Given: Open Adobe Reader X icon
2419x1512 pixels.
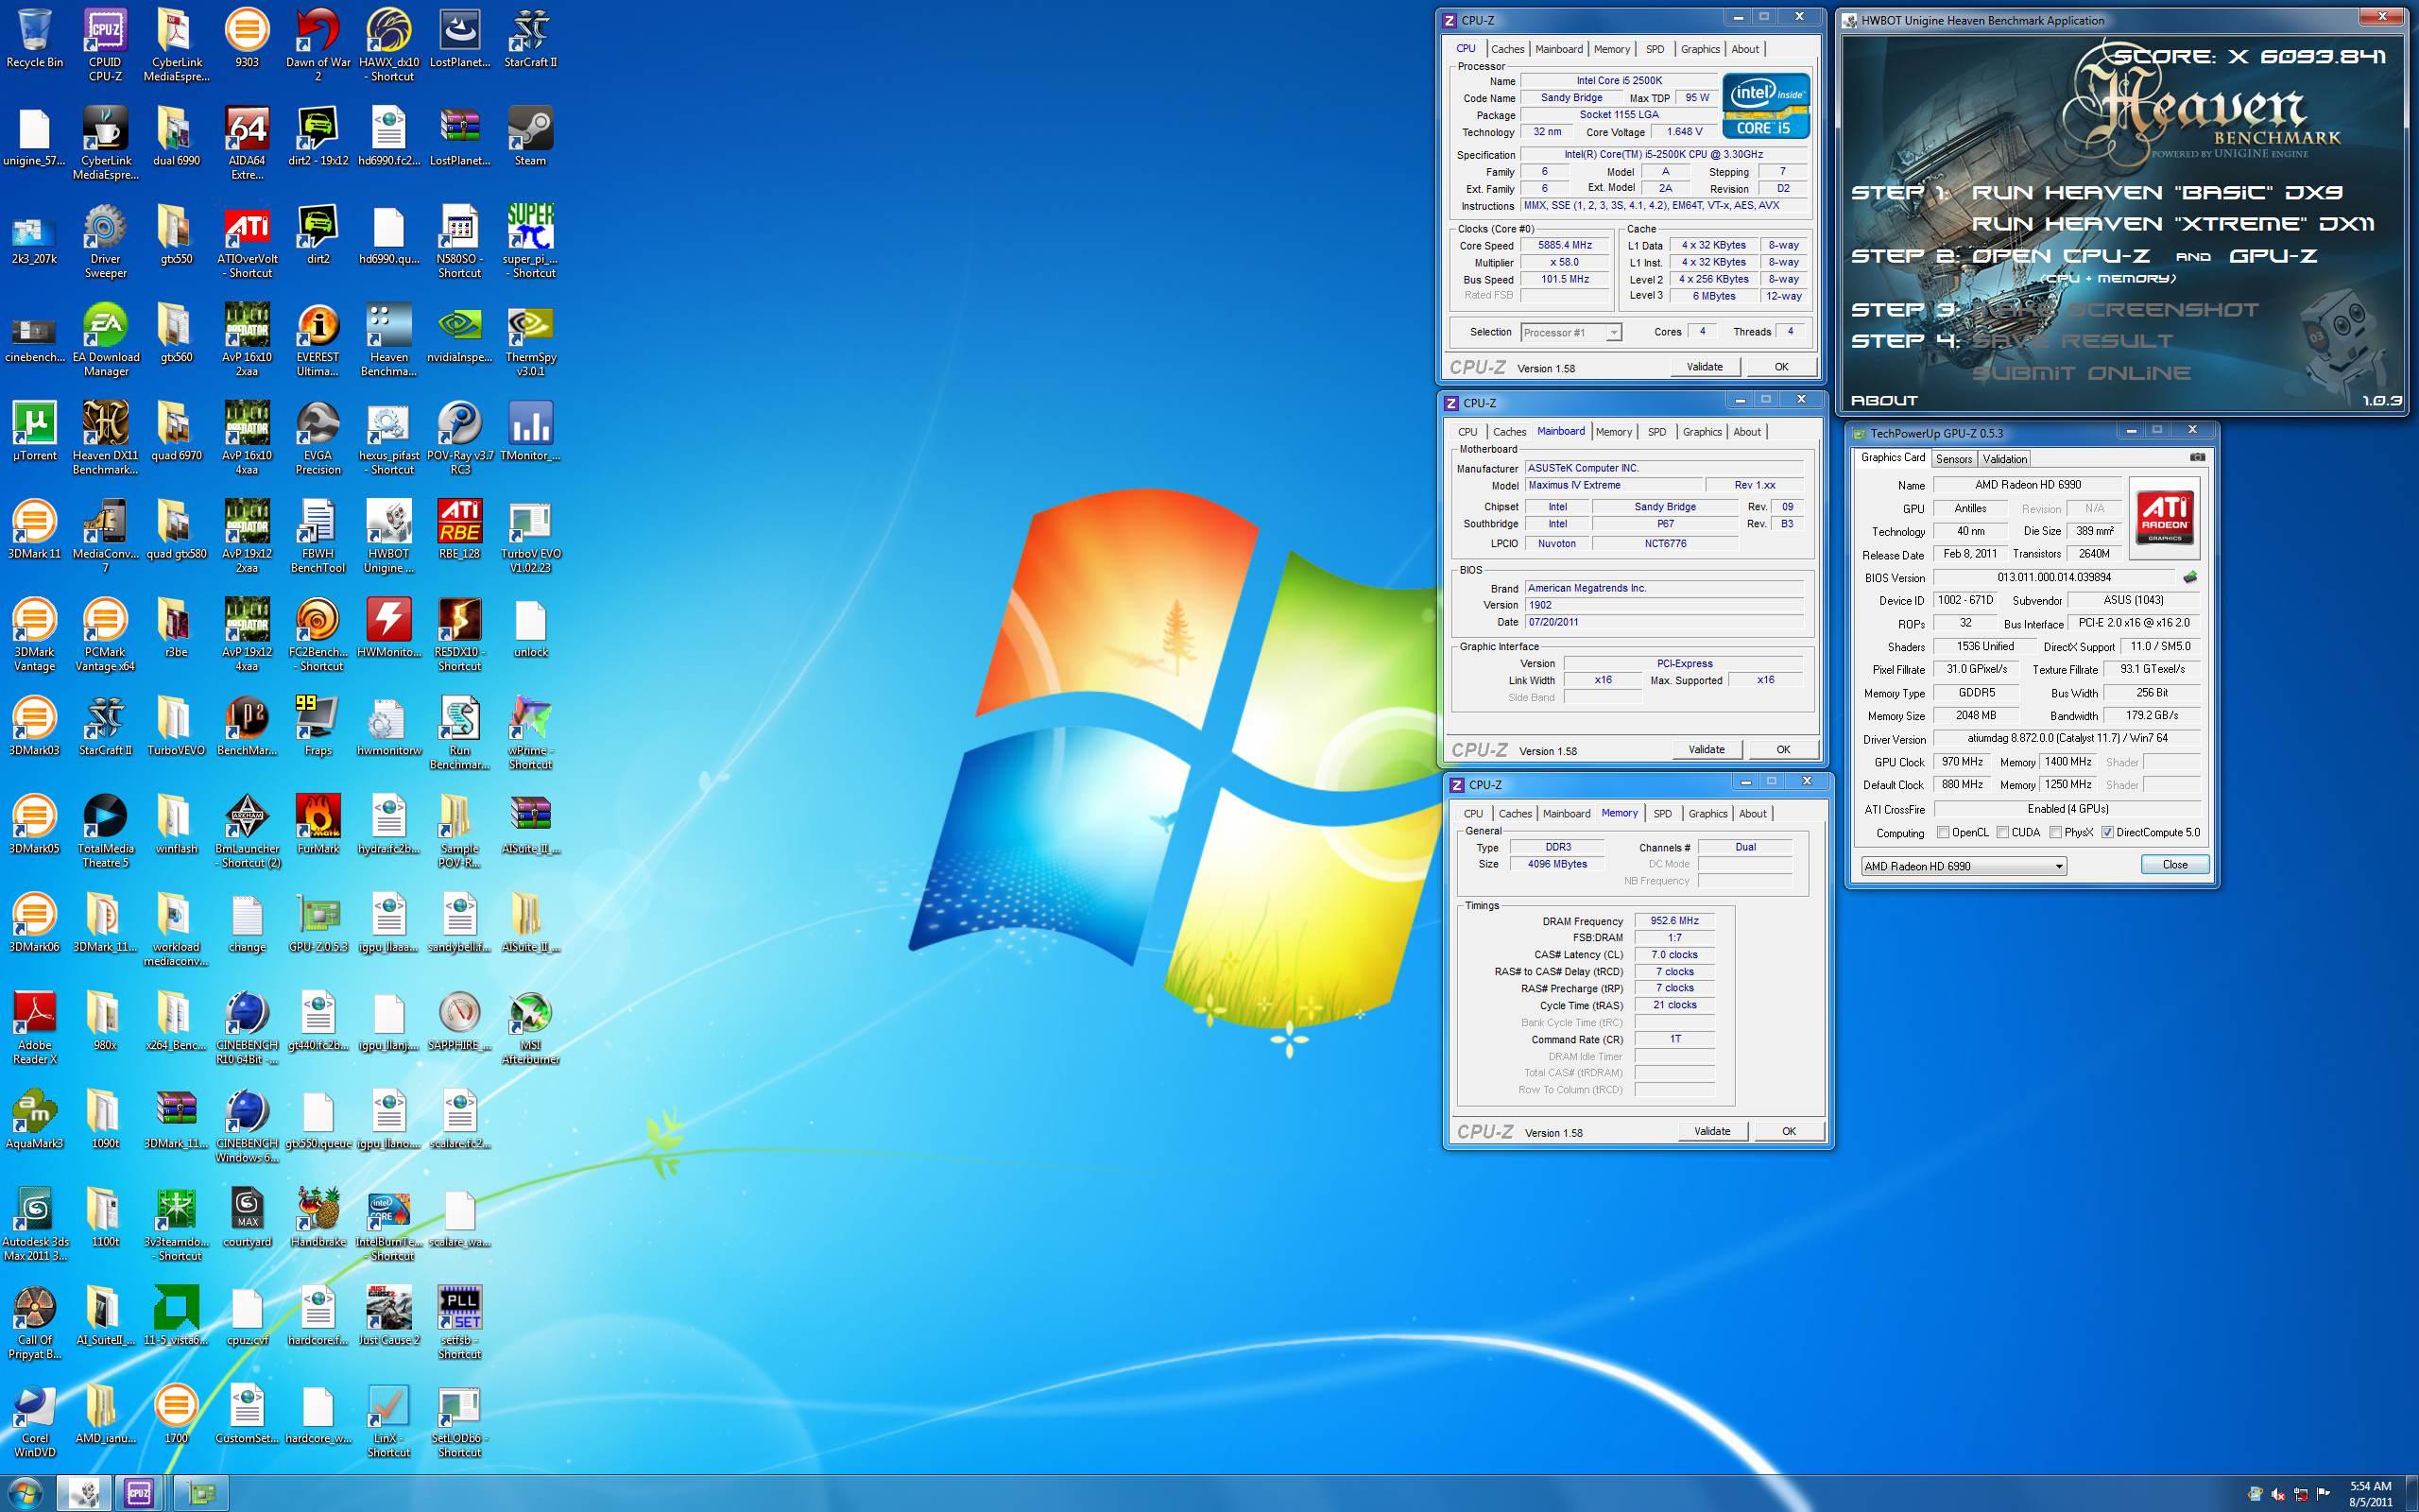Looking at the screenshot, I should pyautogui.click(x=34, y=1027).
